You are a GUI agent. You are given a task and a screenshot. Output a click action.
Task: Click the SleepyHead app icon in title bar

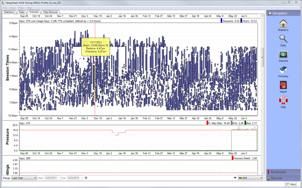(3, 2)
